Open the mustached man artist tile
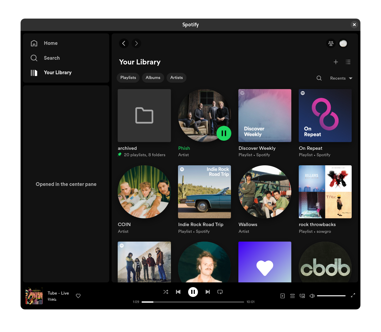 click(204, 262)
